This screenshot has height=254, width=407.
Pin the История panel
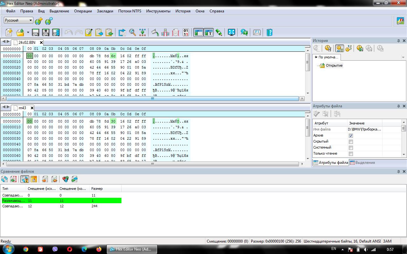[398, 41]
